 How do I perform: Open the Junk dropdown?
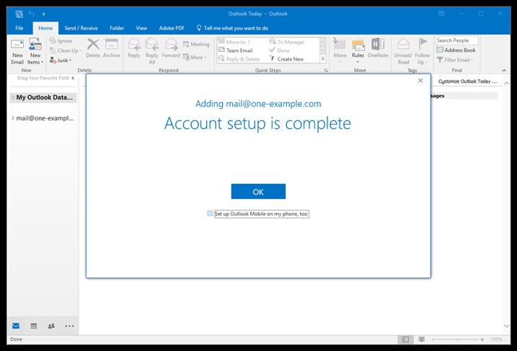tap(61, 61)
